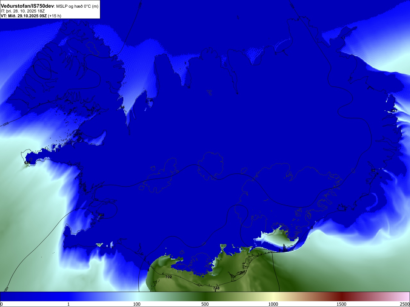The width and height of the screenshot is (410, 307).
Task: Click the 'VT: Mið. 29.10.2025 09Z' line
Action: [24, 16]
